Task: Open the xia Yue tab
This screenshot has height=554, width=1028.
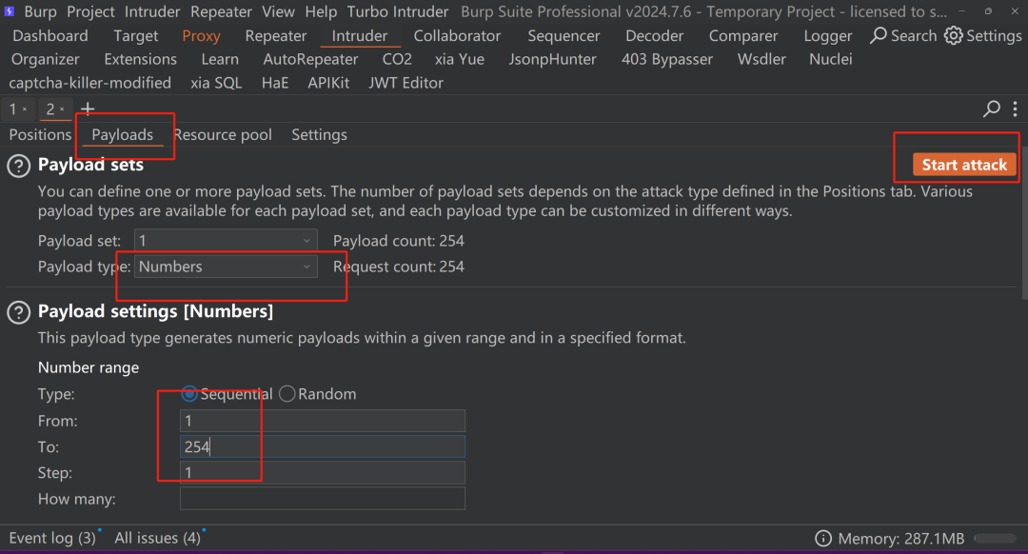Action: click(460, 60)
